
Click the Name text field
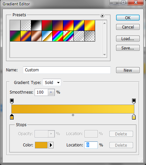tap(67, 70)
